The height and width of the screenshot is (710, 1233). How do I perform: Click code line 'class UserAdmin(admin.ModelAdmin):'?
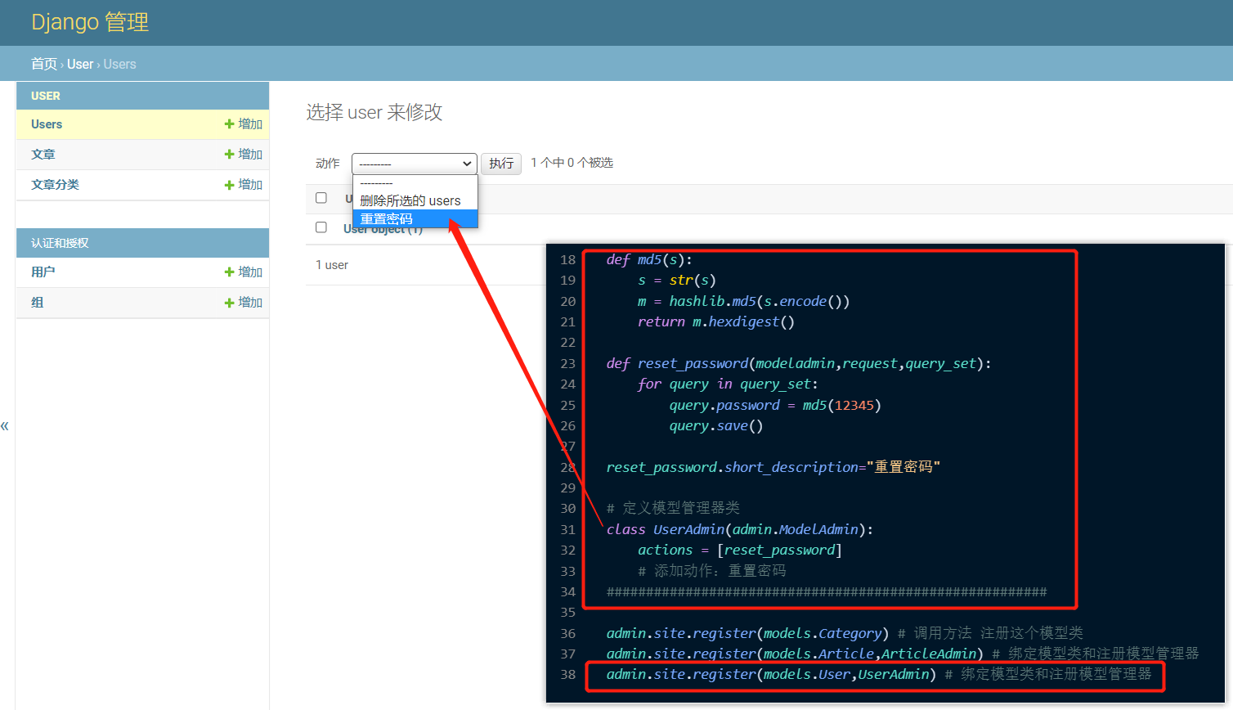click(x=740, y=529)
